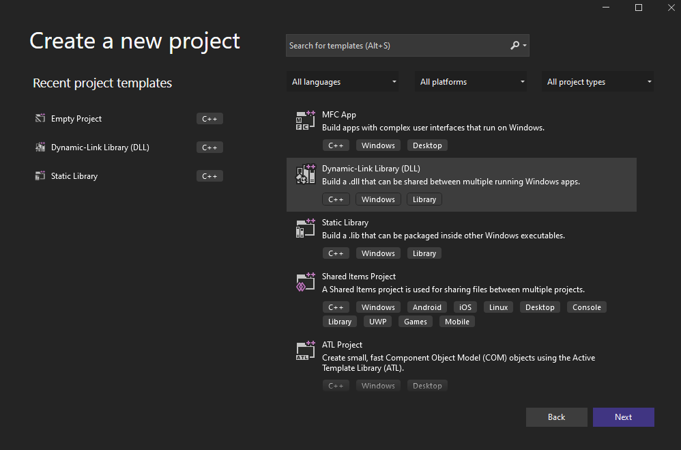
Task: Select recent Dynamic-Link Library (DLL) icon
Action: click(x=40, y=147)
